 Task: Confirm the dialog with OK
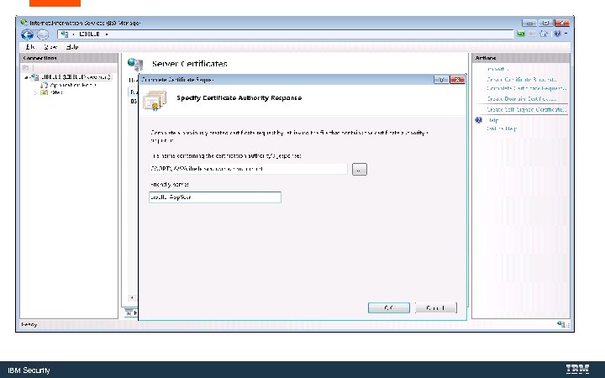(389, 307)
